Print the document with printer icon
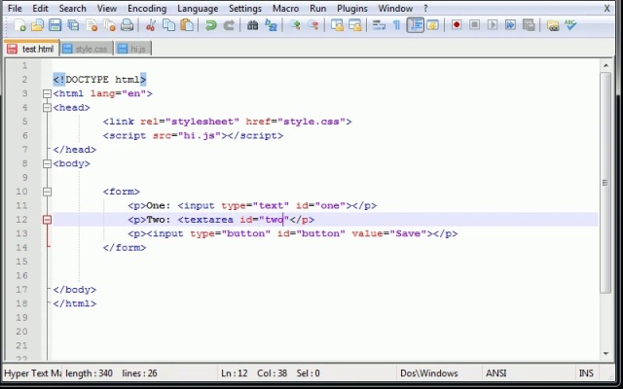 (x=127, y=25)
